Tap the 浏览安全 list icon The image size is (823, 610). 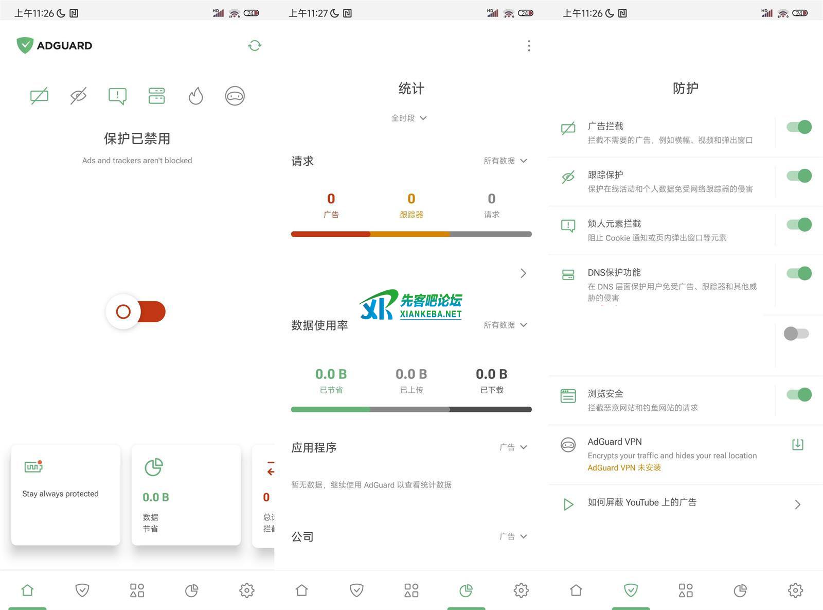point(568,396)
